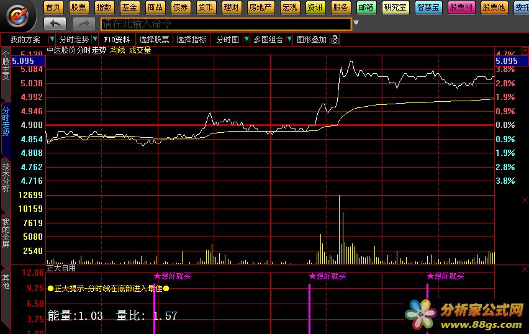Click the command input field

[226, 24]
